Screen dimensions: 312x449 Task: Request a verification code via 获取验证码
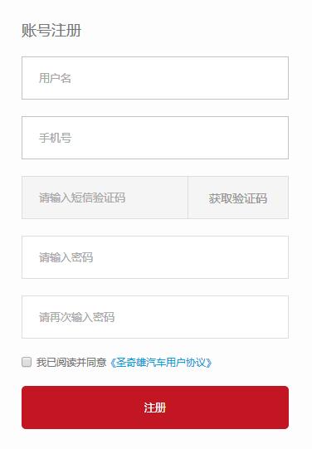[238, 198]
